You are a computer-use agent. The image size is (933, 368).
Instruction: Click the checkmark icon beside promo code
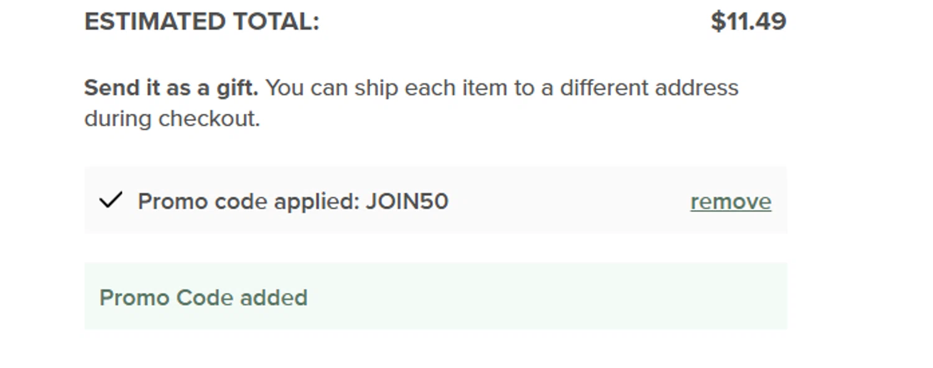pyautogui.click(x=111, y=200)
